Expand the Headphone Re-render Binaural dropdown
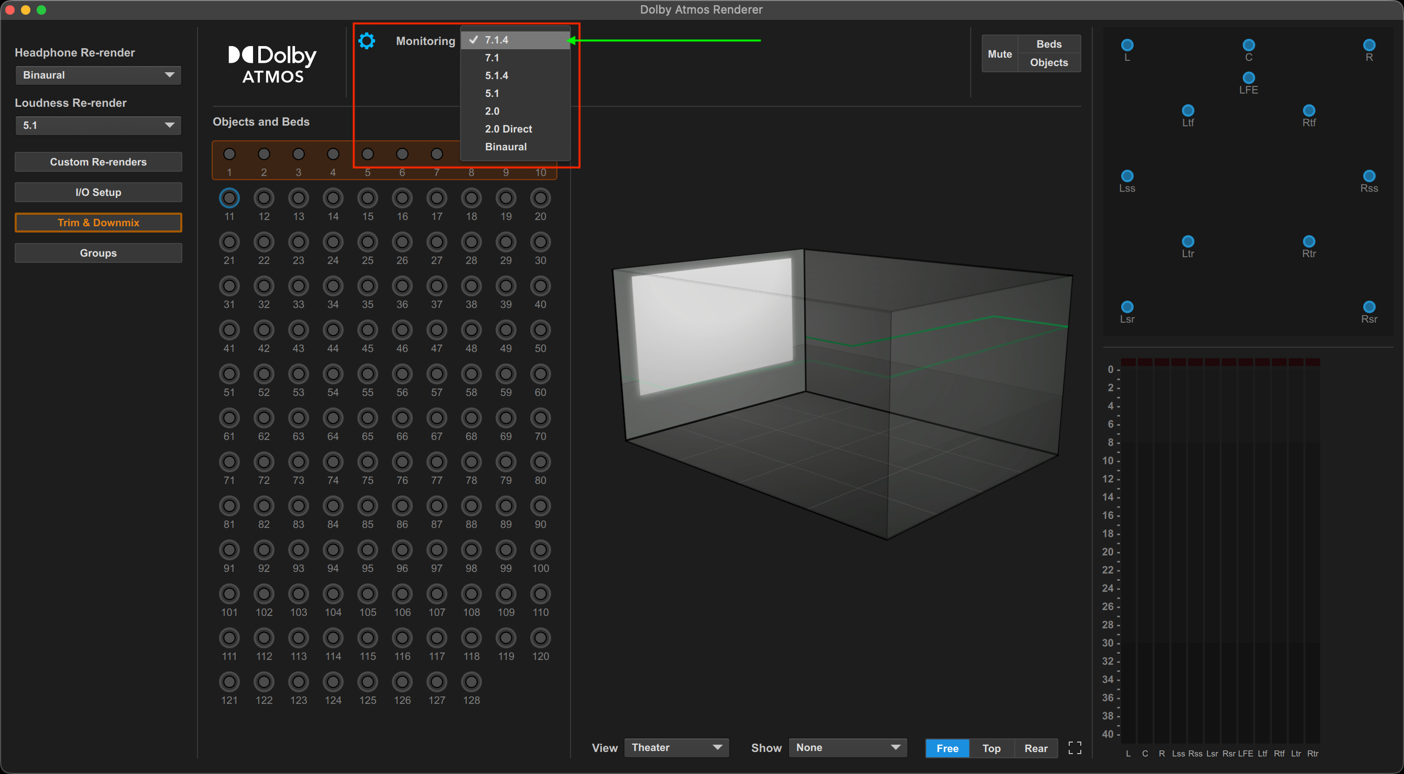 tap(98, 75)
